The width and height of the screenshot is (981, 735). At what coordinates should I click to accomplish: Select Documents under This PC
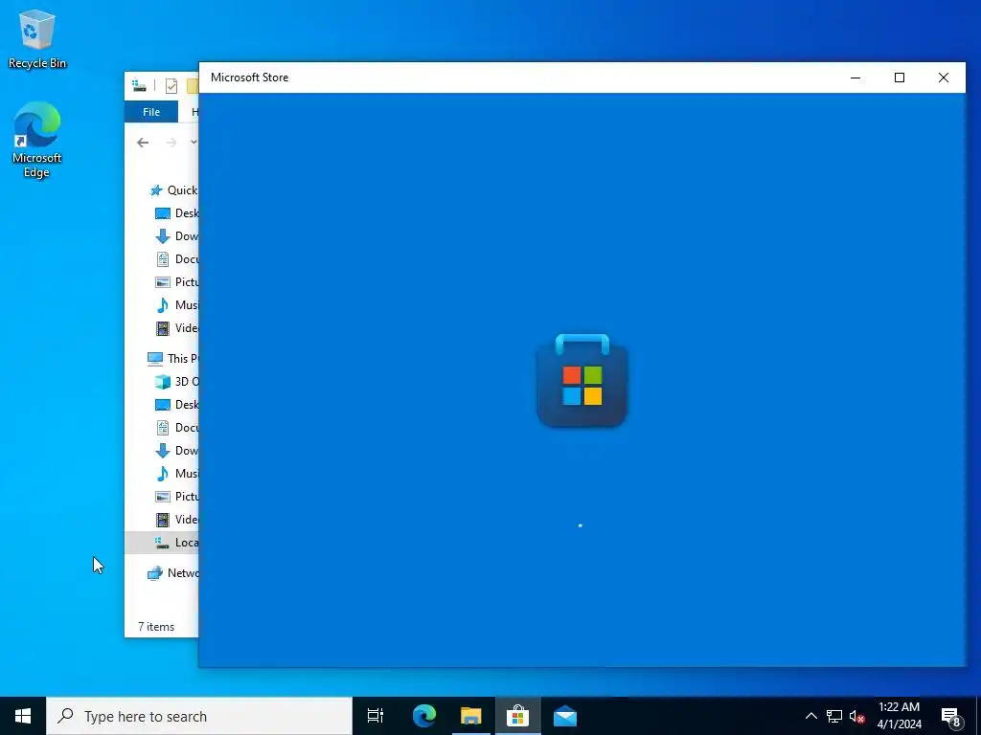click(176, 428)
